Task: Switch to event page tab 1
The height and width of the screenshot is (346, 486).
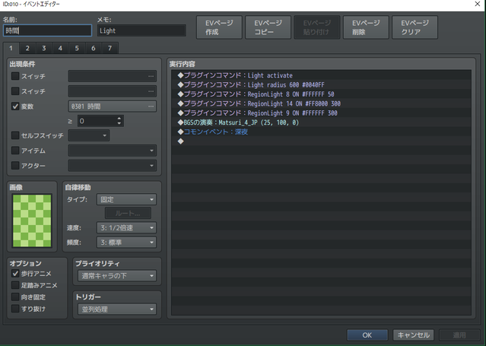Action: (11, 48)
